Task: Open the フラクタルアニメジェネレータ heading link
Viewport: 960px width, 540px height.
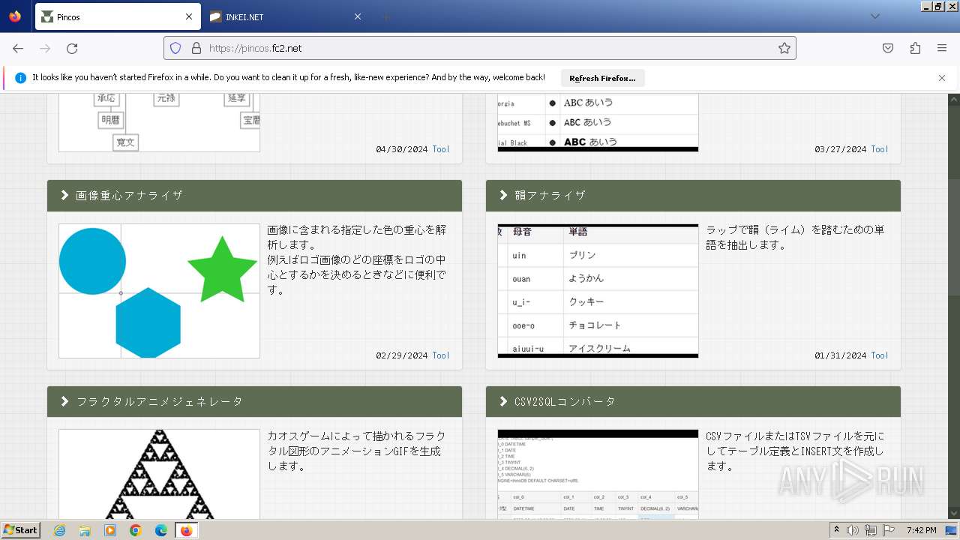Action: 159,401
